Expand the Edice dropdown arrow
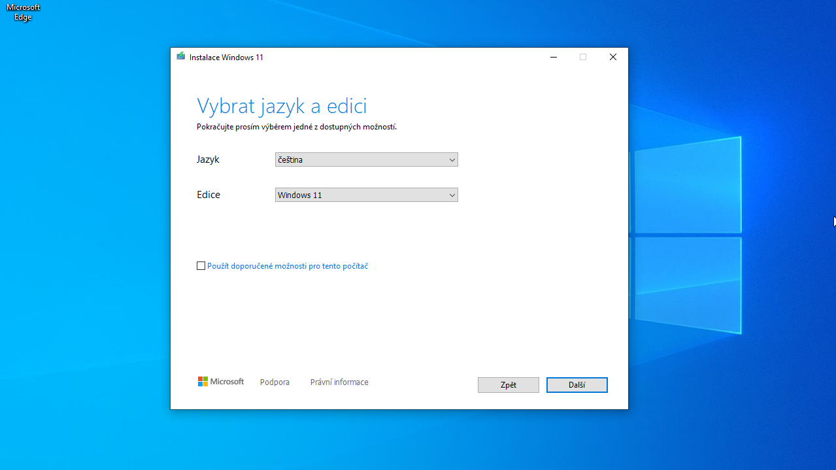Image resolution: width=836 pixels, height=470 pixels. [x=452, y=195]
